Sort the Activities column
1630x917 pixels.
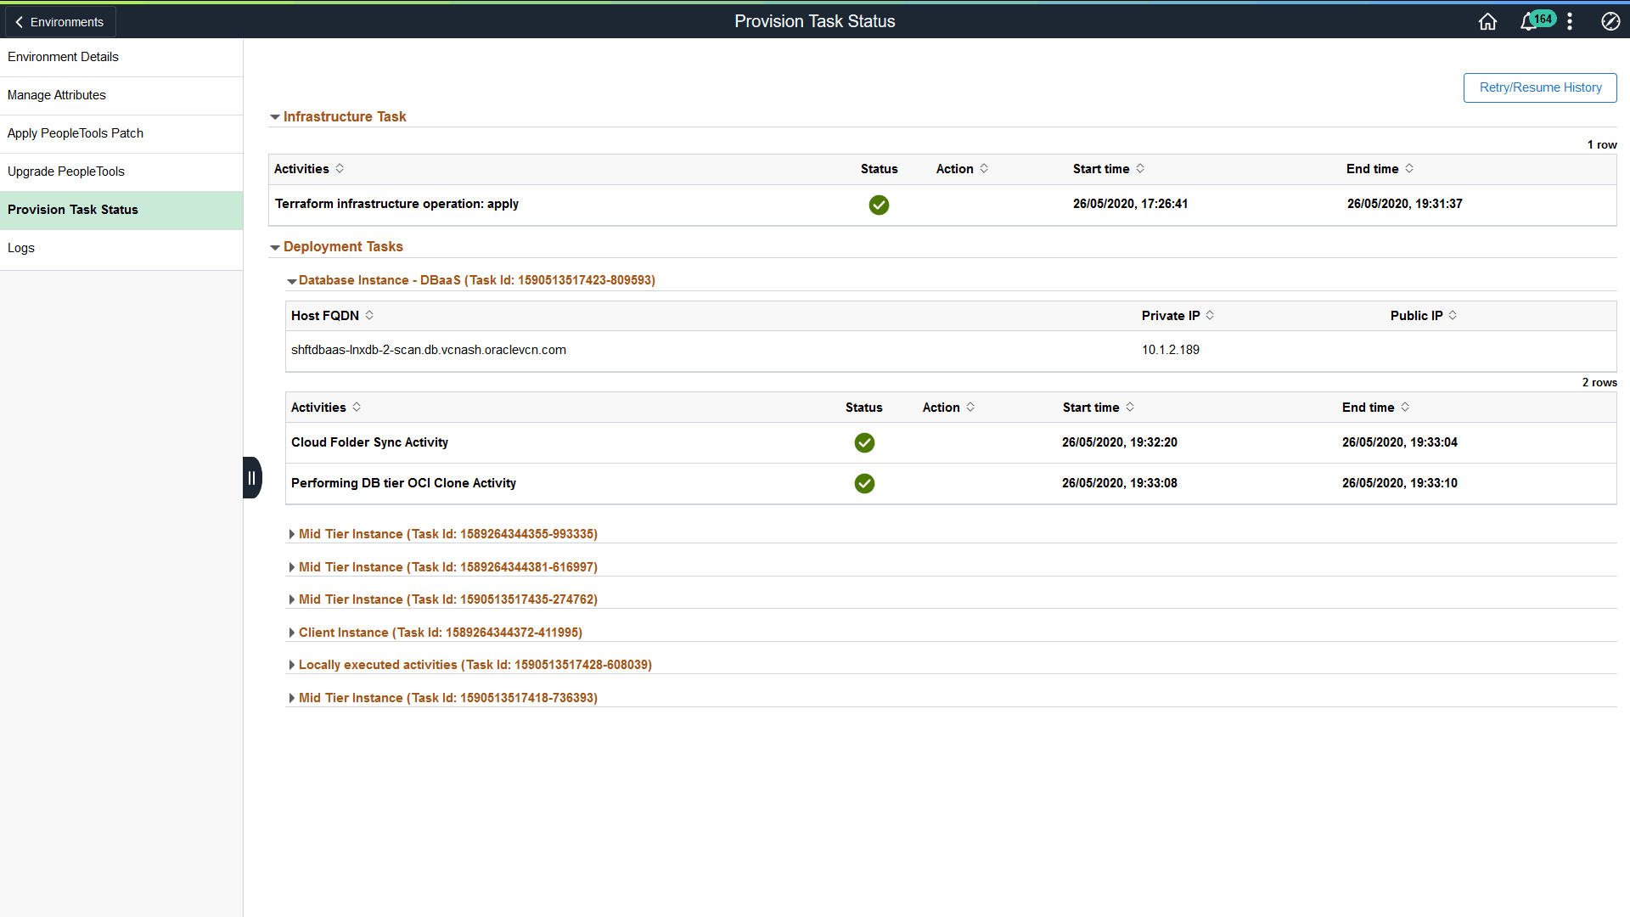(340, 168)
